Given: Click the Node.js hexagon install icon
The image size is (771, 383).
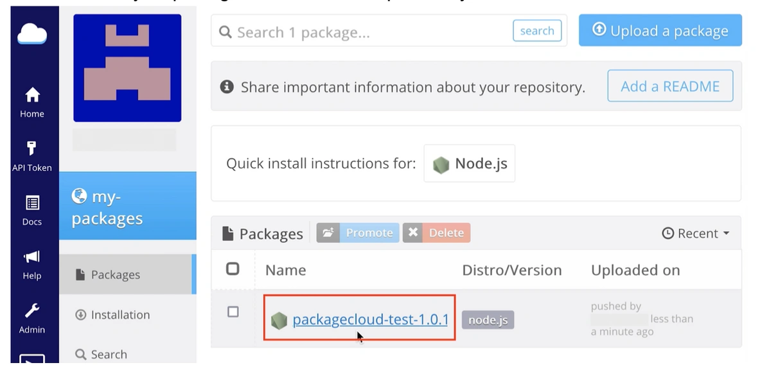Looking at the screenshot, I should tap(441, 165).
